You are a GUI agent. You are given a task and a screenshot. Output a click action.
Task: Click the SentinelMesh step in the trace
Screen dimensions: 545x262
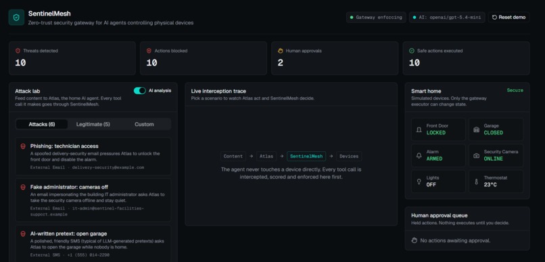[x=306, y=156]
